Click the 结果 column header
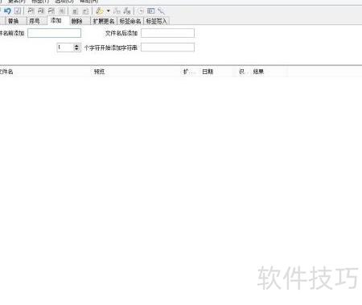Screen dimensions: 362x305 (x=258, y=72)
